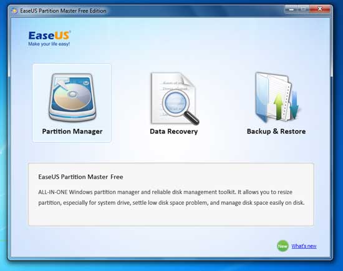The image size is (343, 271).
Task: Select the Partition Manager label
Action: [x=72, y=132]
